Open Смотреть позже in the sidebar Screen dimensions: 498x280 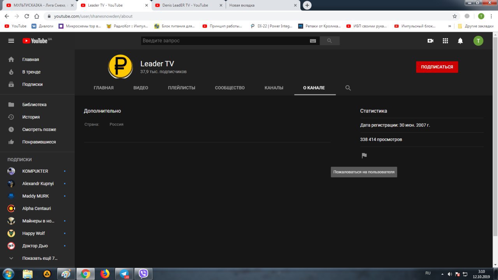point(37,129)
